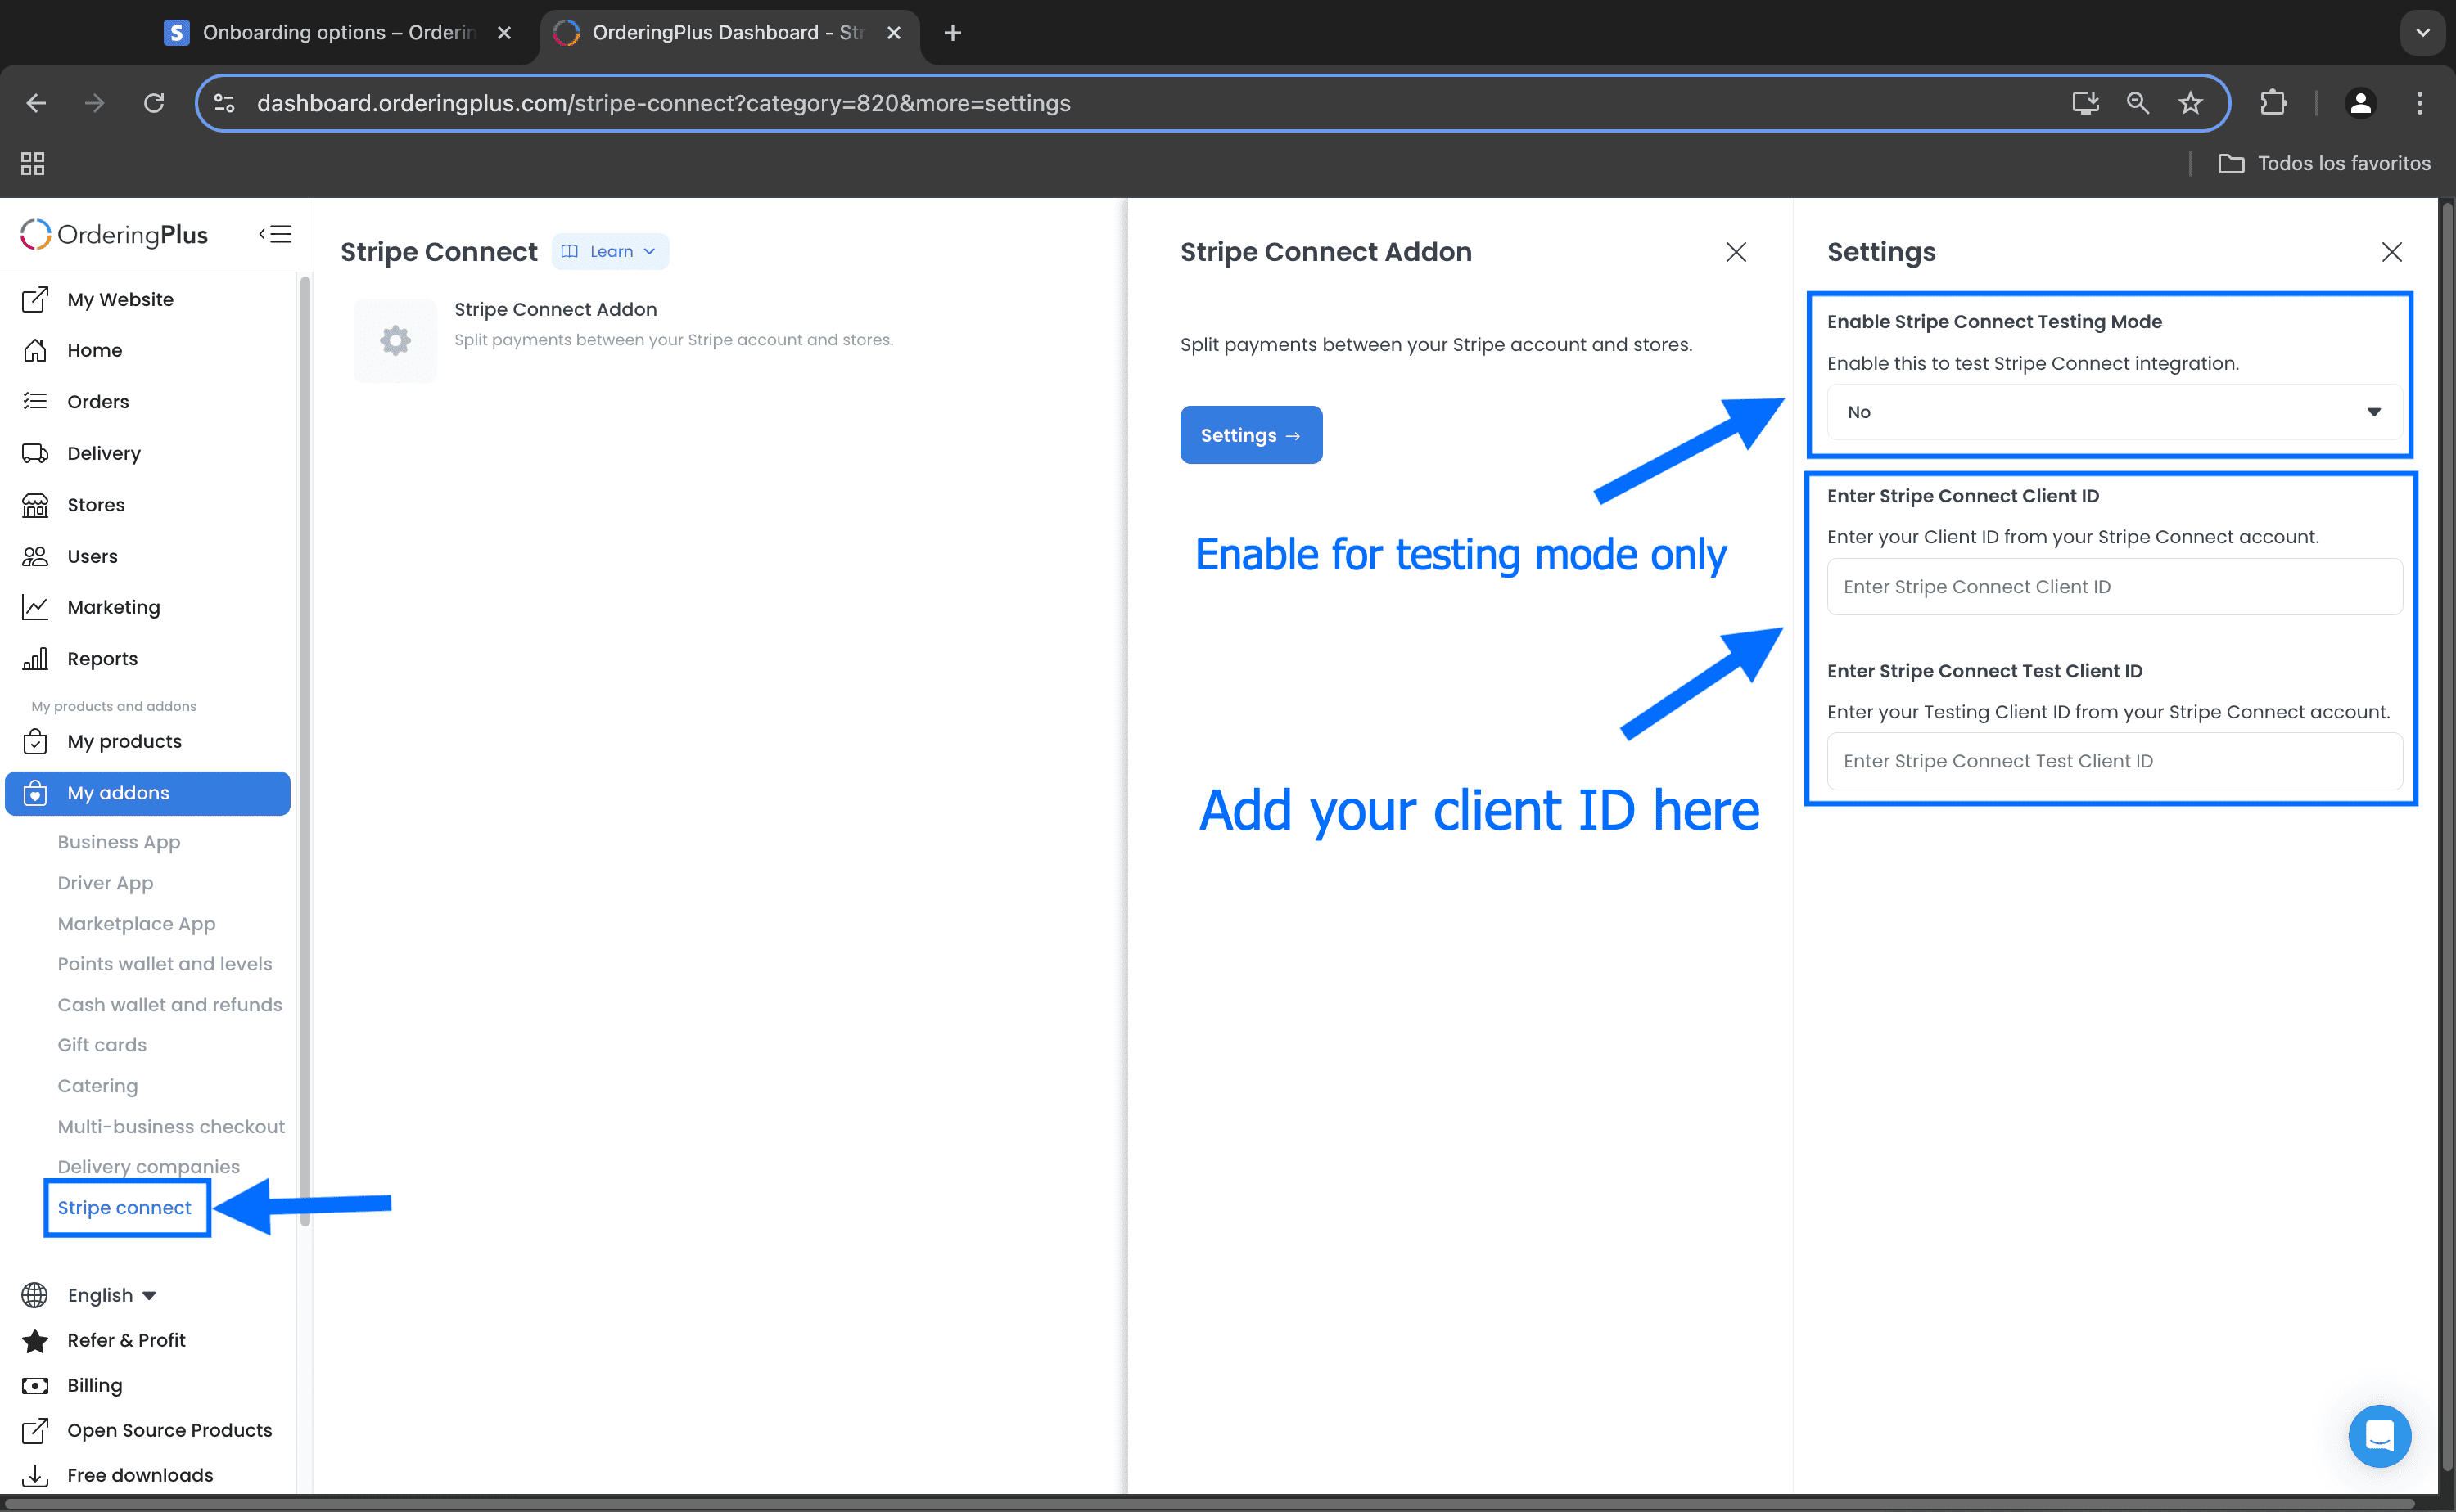Open Catering addon

[x=97, y=1086]
